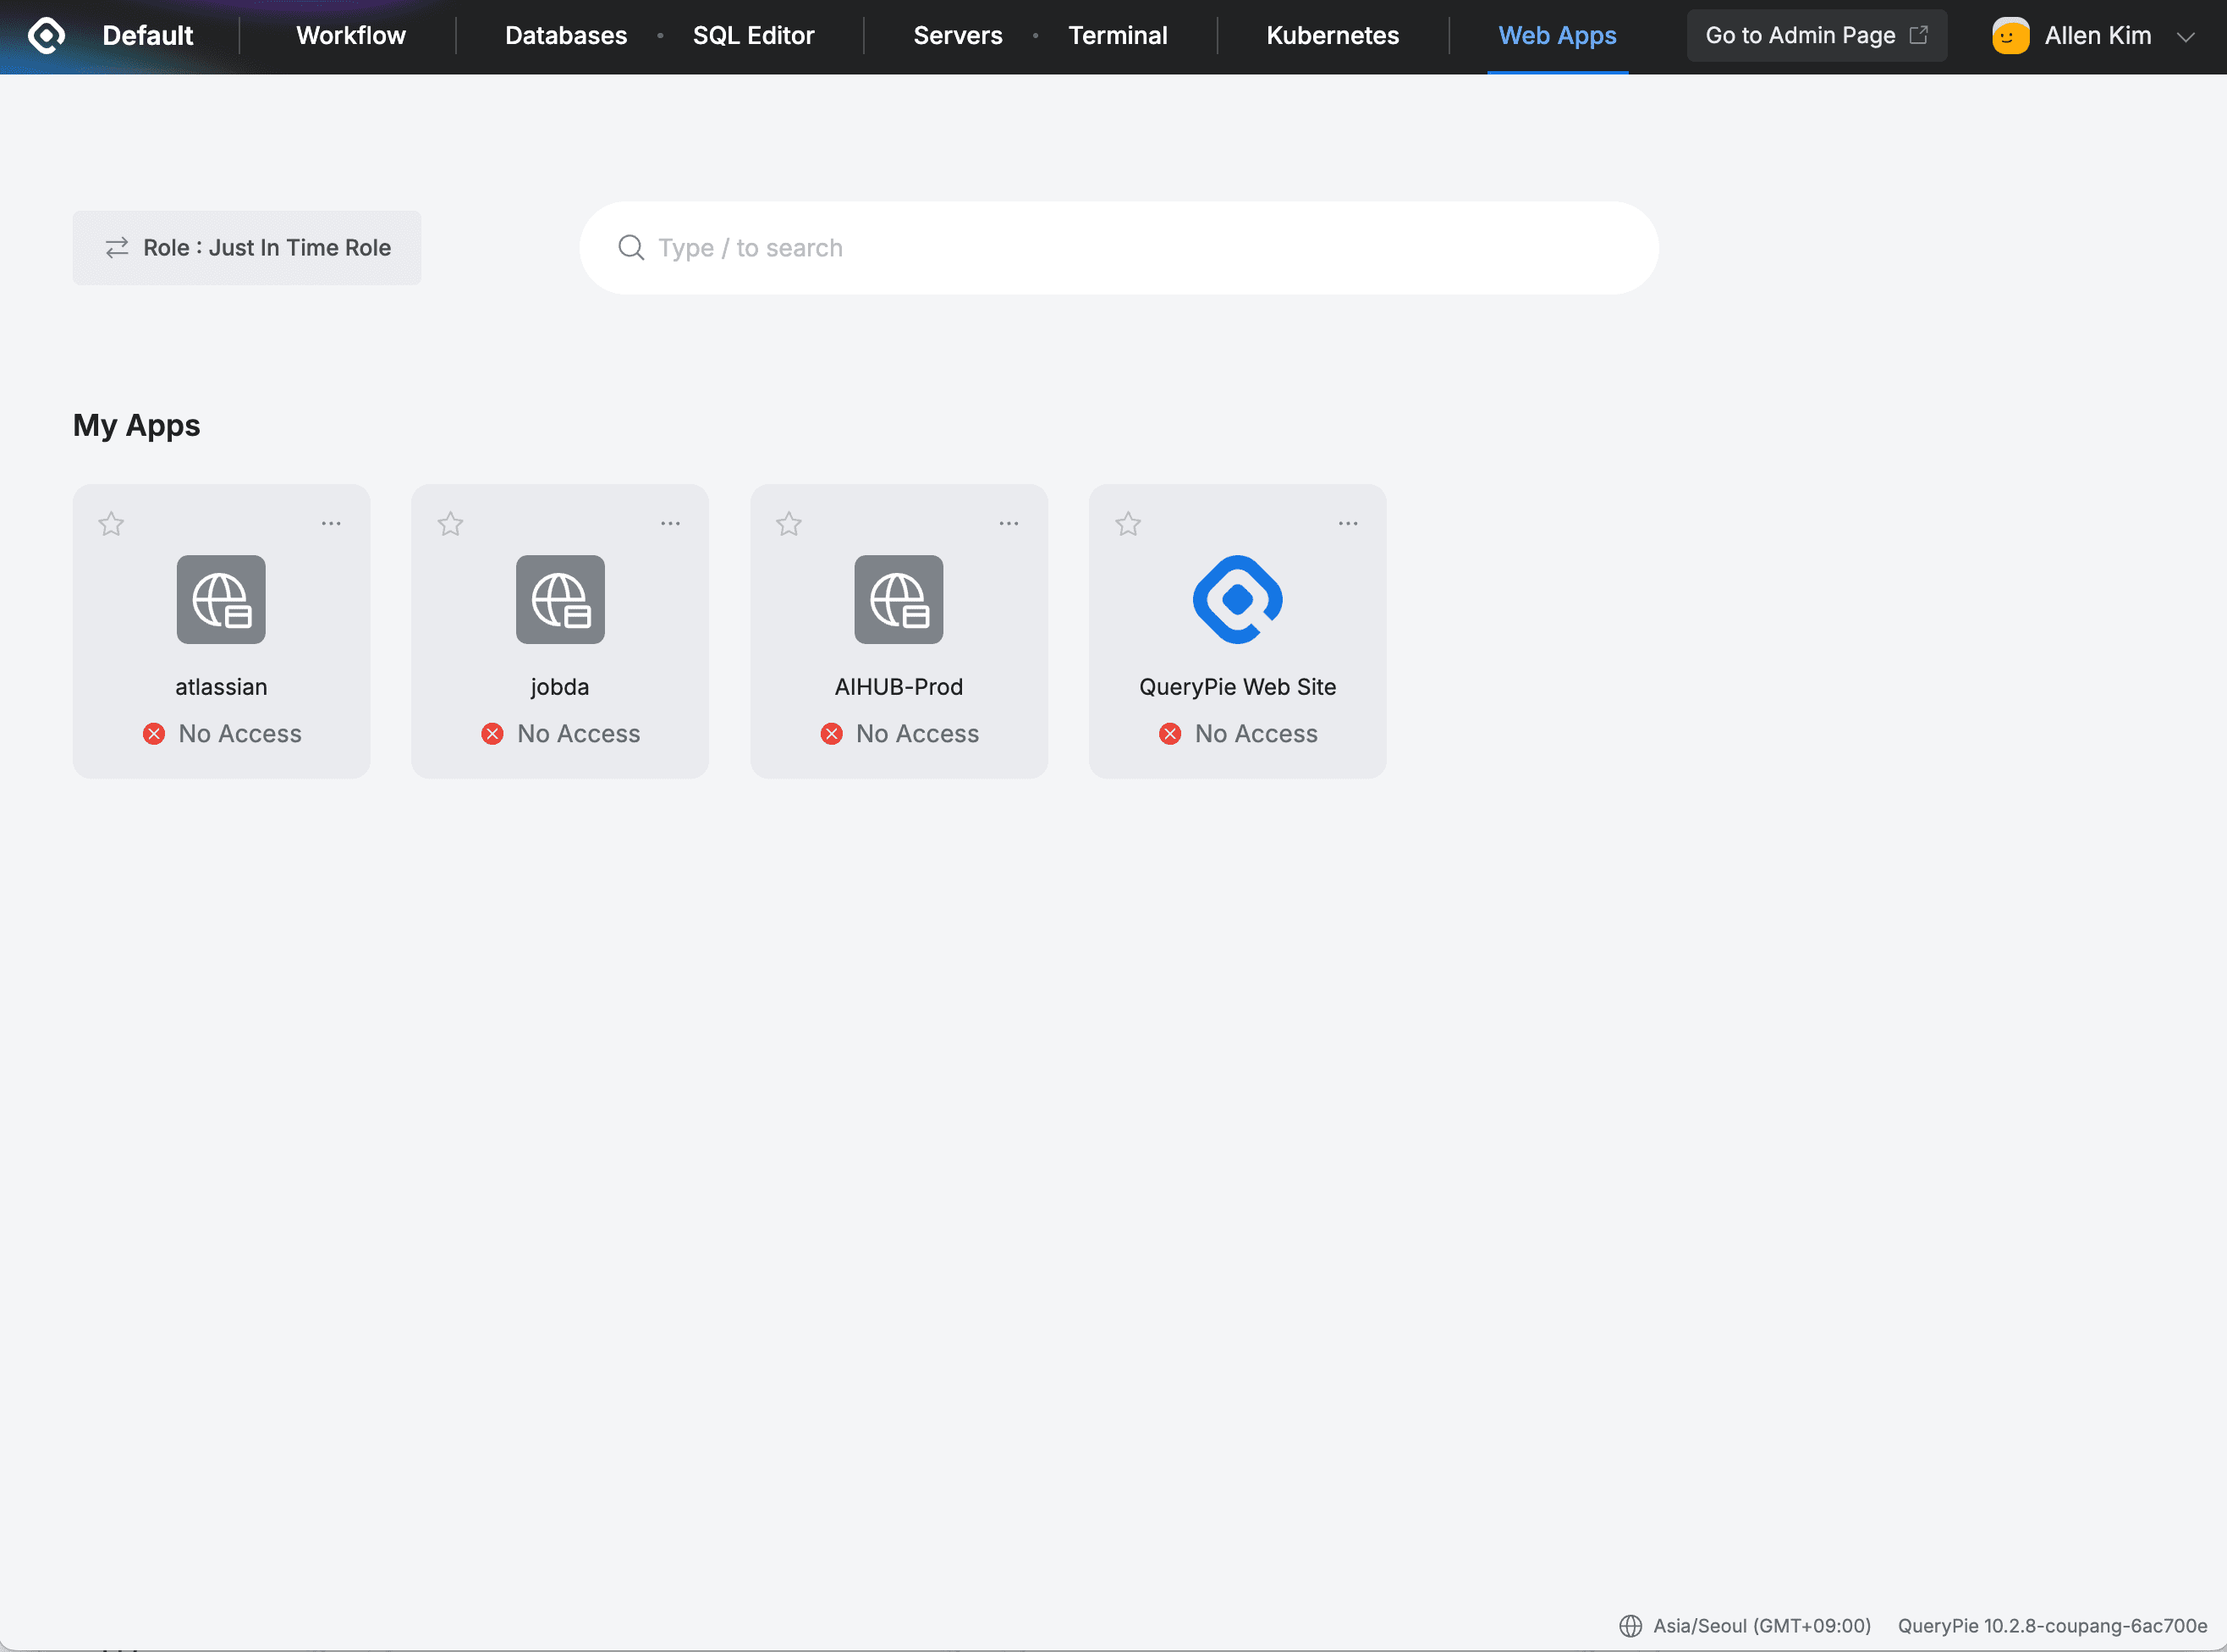Switch role using the Just In Time Role button
2227x1652 pixels.
247,247
